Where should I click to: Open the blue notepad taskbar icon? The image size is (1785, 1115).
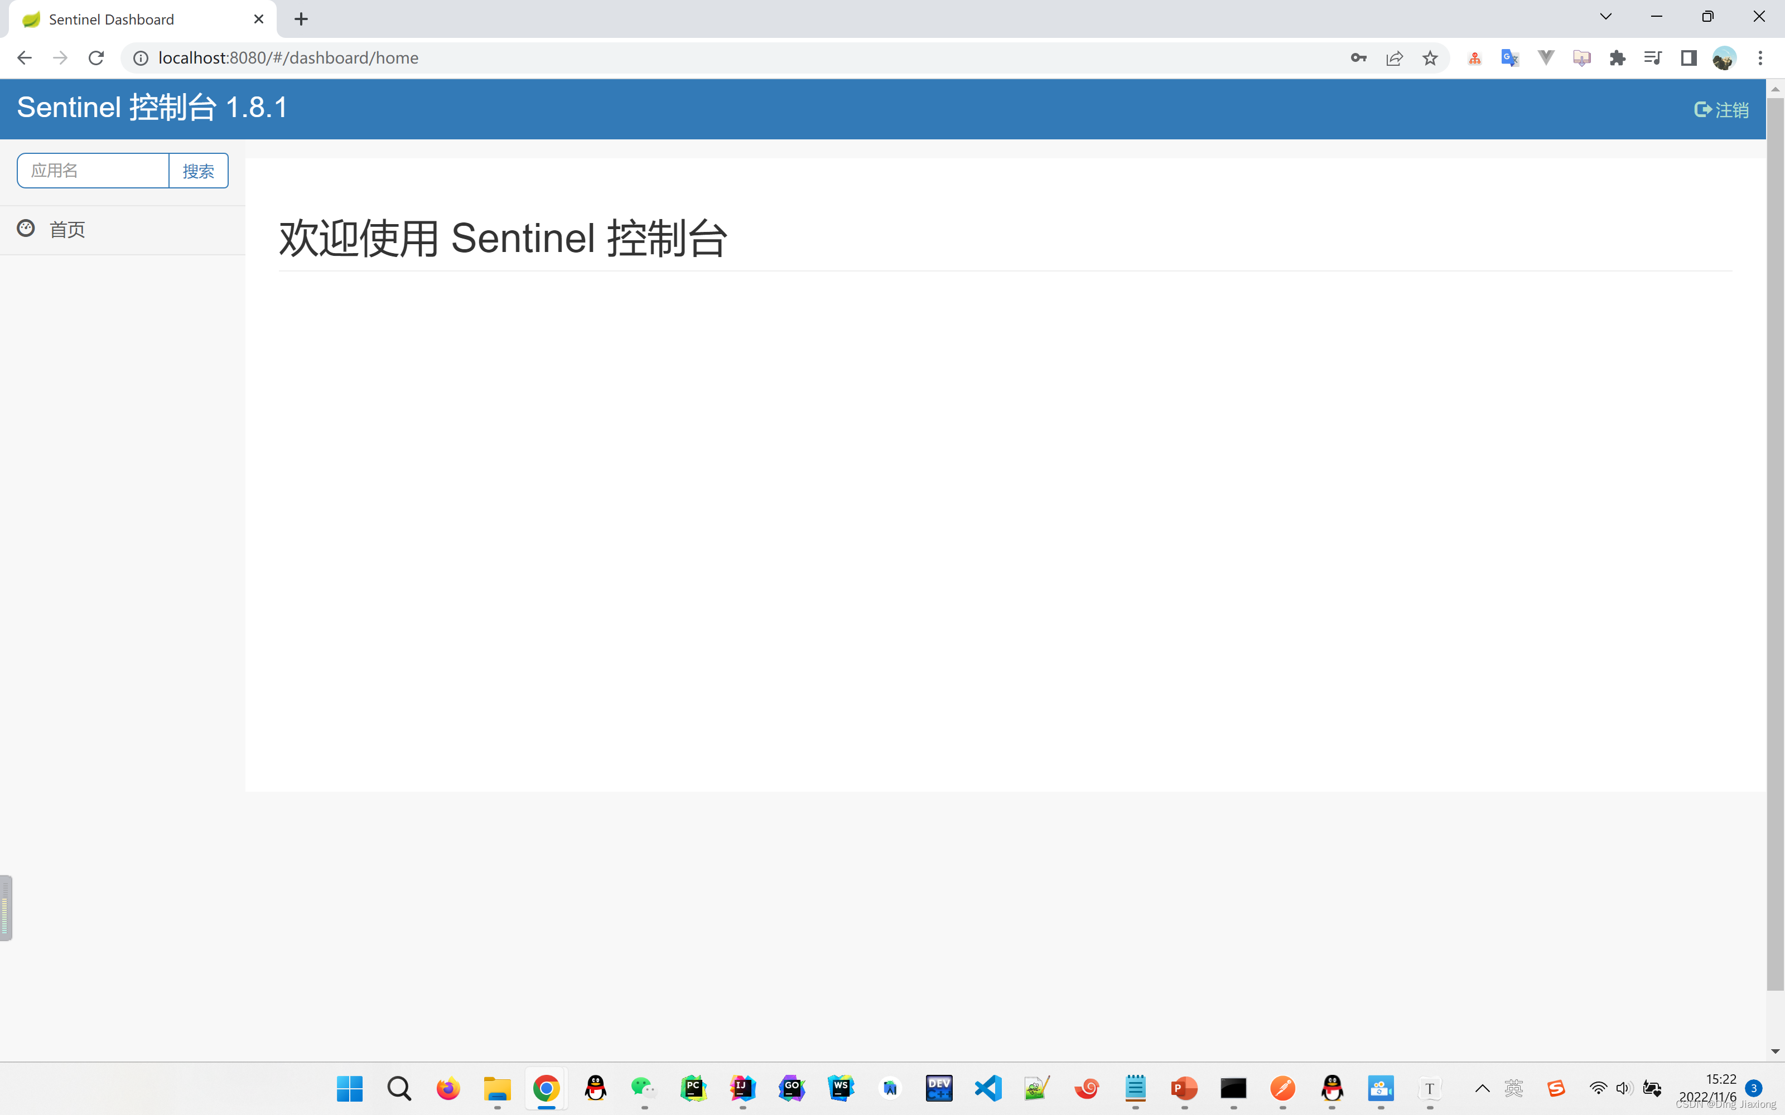[1135, 1088]
